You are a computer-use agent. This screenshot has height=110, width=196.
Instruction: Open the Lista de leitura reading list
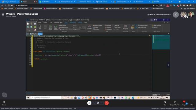(190, 9)
